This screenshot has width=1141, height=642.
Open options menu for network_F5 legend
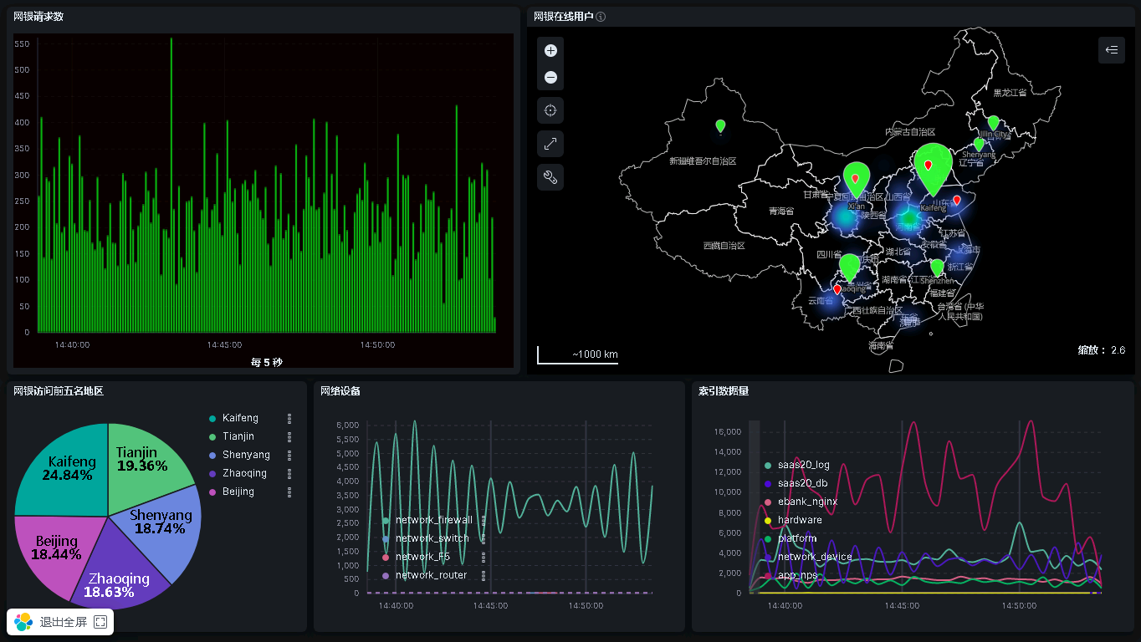[483, 557]
